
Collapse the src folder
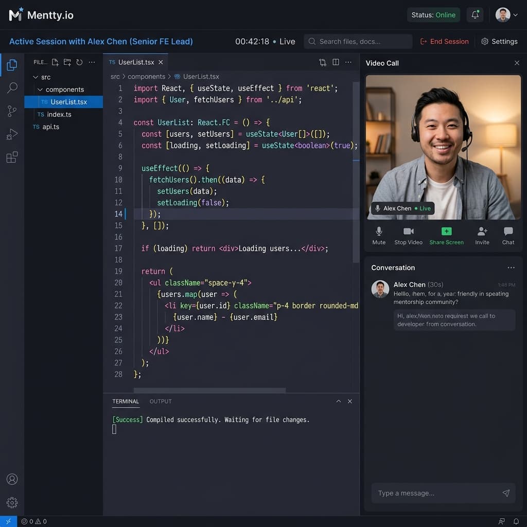tap(36, 77)
